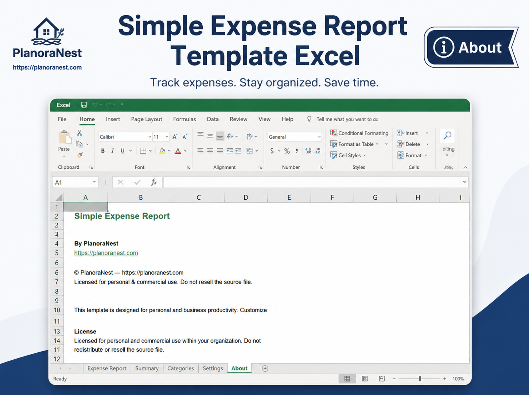Screen dimensions: 529x395
Task: Align text to top
Action: 201,134
